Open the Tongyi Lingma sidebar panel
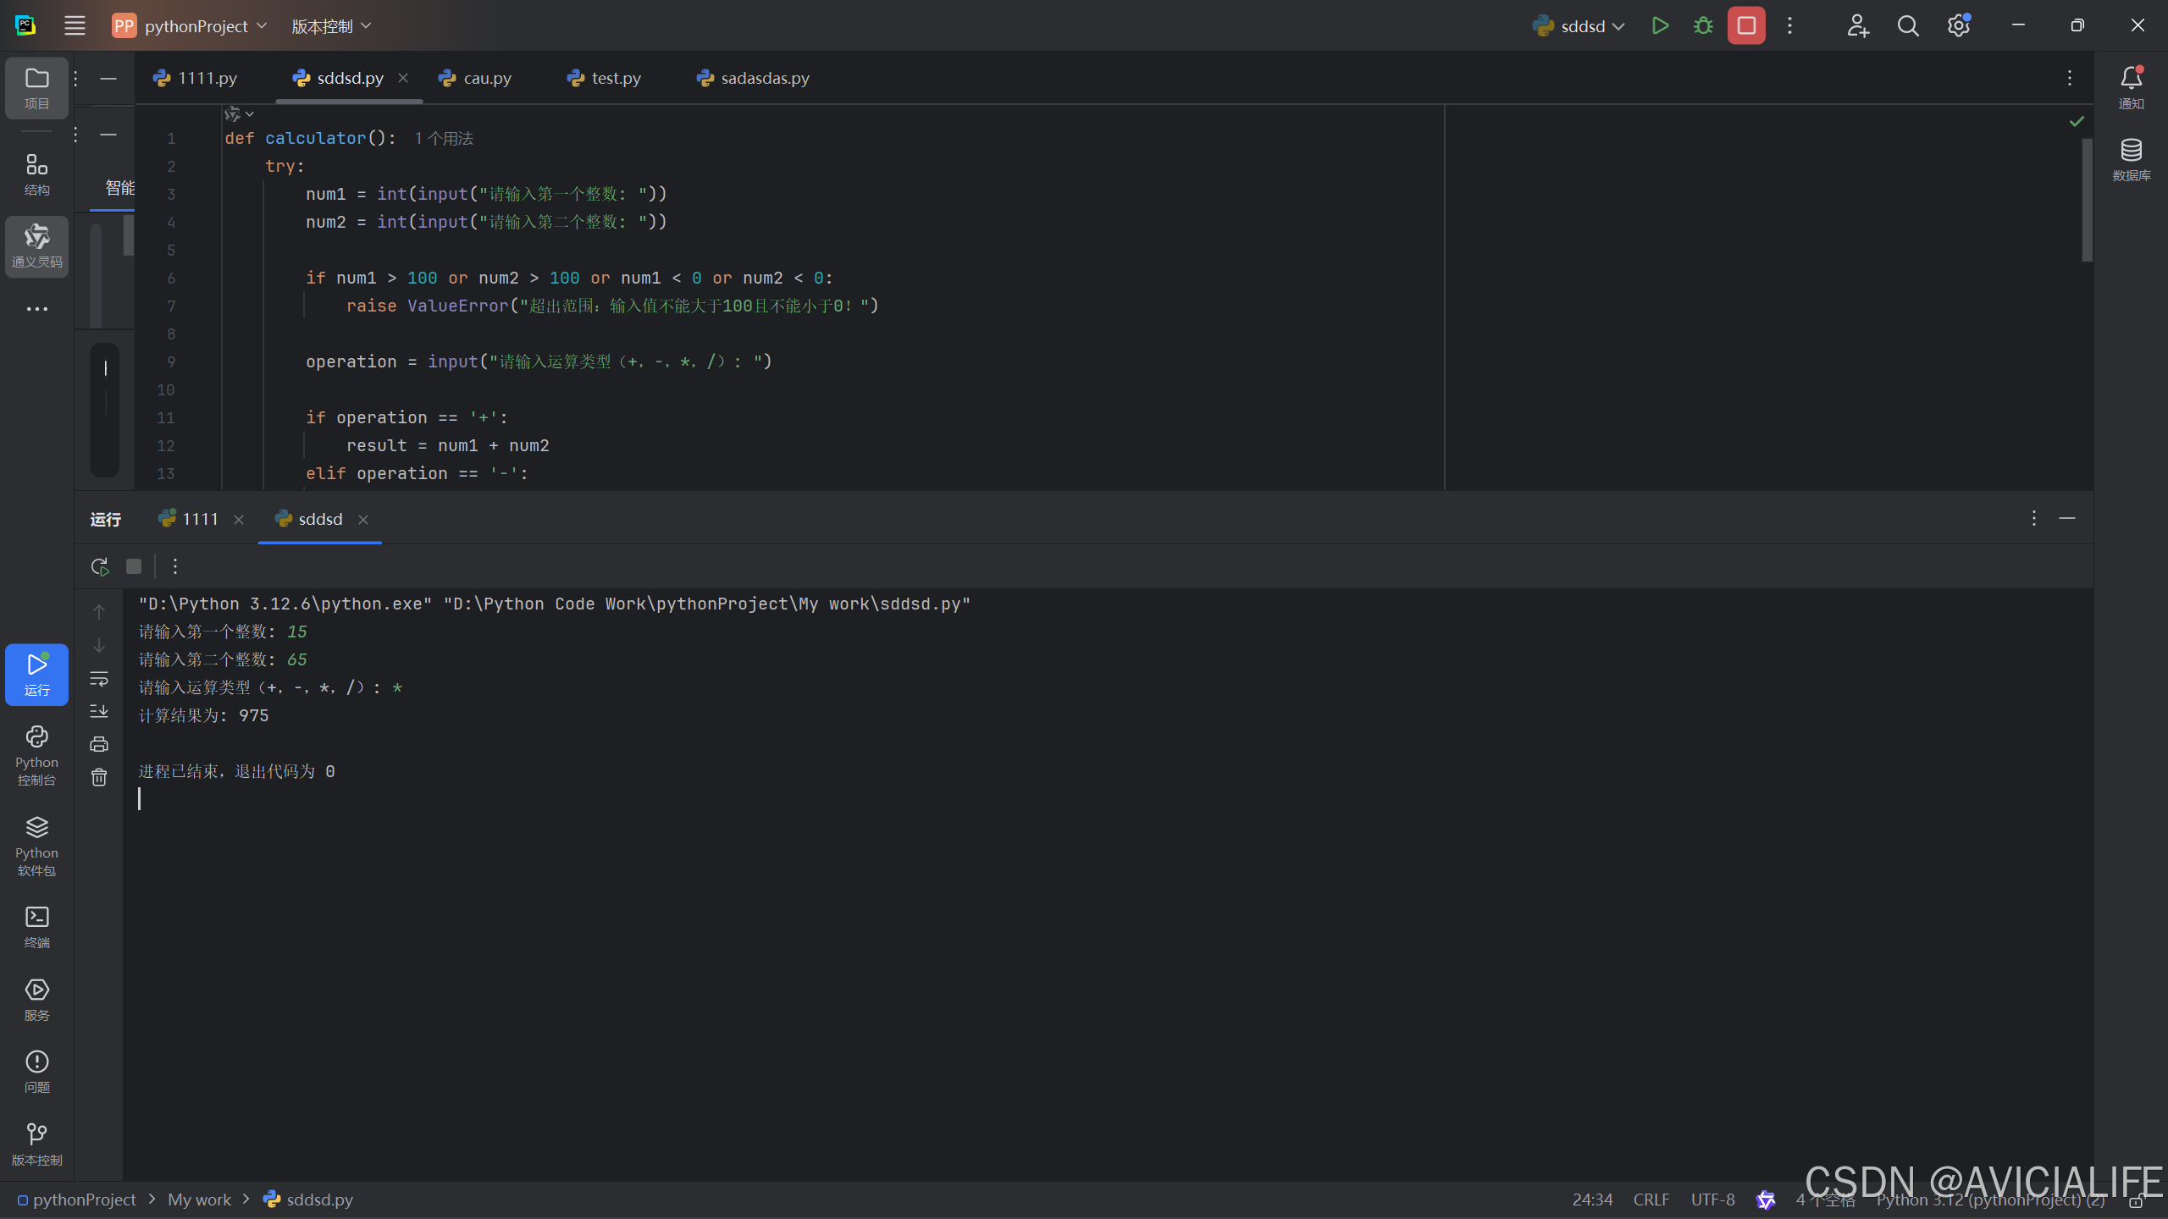This screenshot has height=1219, width=2168. click(x=36, y=245)
